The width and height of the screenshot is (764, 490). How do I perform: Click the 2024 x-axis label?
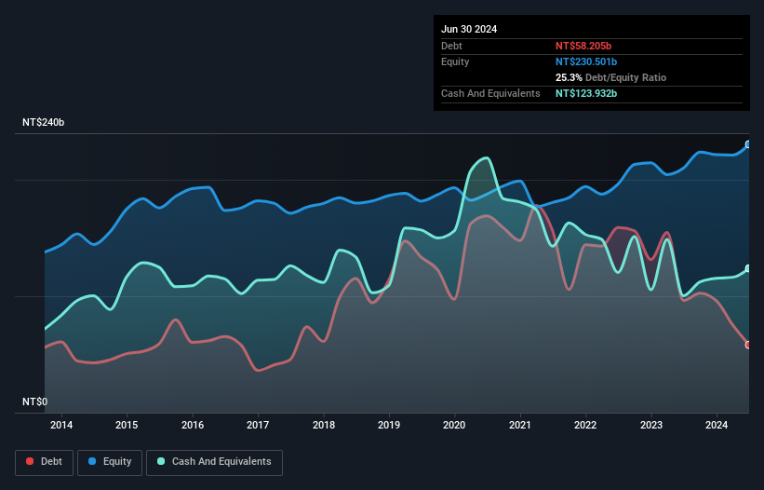717,425
